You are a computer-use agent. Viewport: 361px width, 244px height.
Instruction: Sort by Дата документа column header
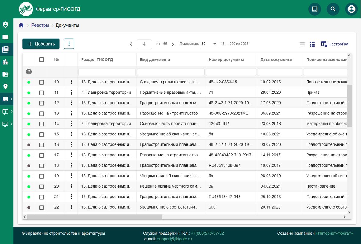[276, 59]
